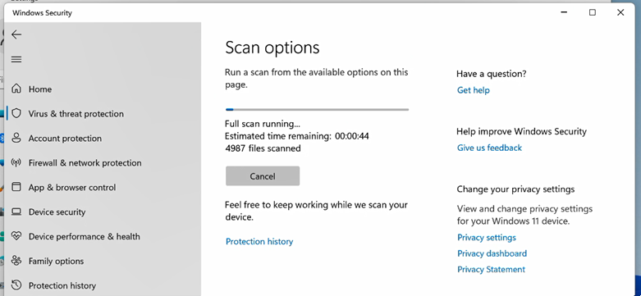Open the Firewall & network protection antenna icon
Image resolution: width=641 pixels, height=296 pixels.
pos(16,162)
